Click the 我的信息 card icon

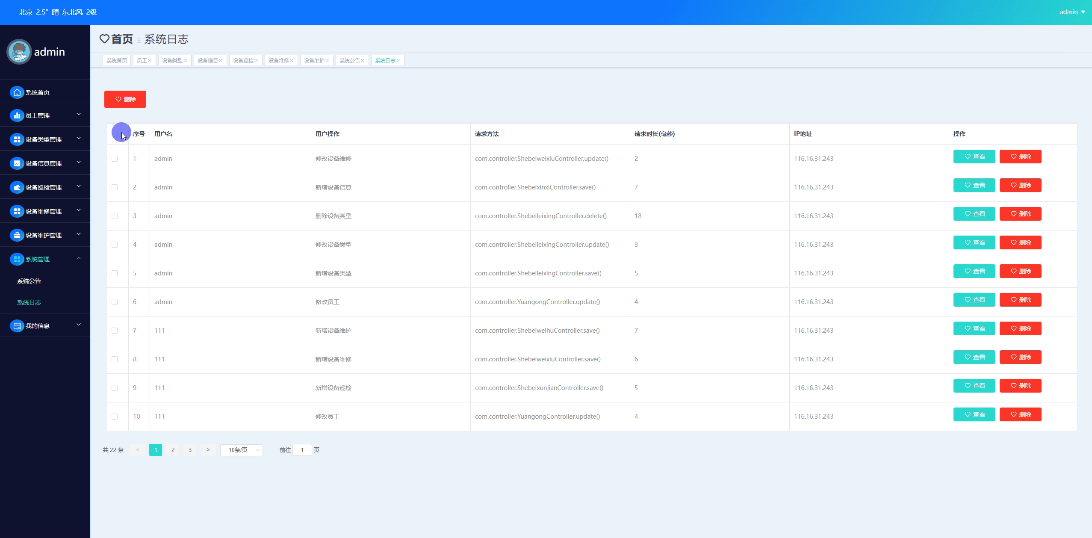click(x=17, y=326)
